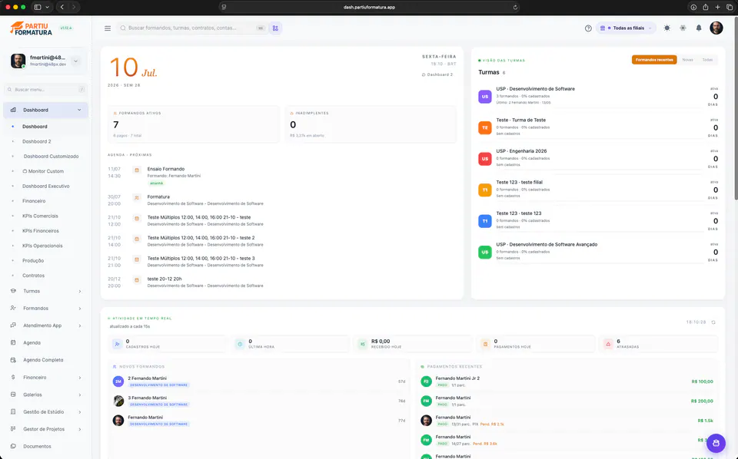Screen dimensions: 738x459
Task: Click the Atrasadas warning icon
Action: (x=608, y=344)
